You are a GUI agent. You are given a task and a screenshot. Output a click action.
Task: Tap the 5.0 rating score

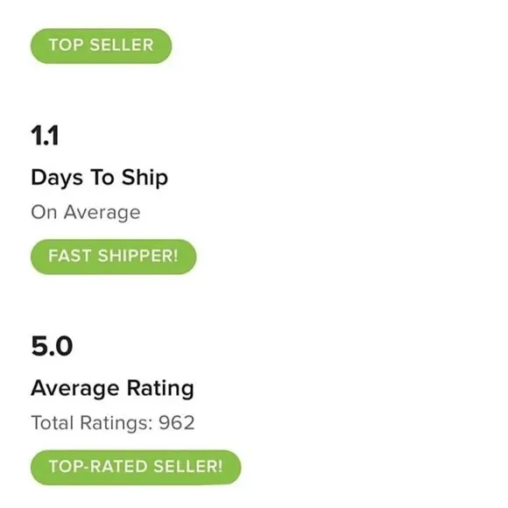(x=52, y=346)
